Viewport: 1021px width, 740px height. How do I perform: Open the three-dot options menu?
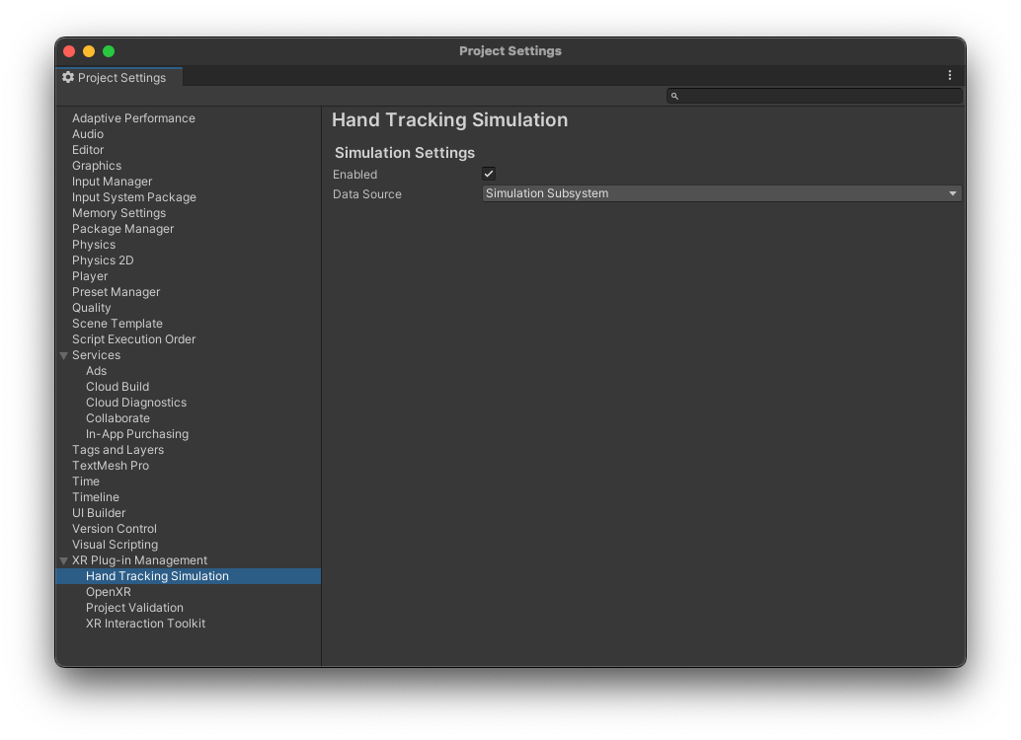[949, 76]
